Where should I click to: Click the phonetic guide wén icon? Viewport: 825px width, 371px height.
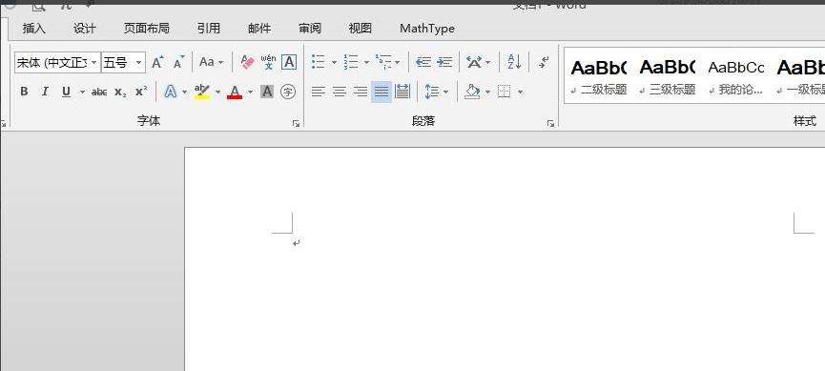[268, 62]
